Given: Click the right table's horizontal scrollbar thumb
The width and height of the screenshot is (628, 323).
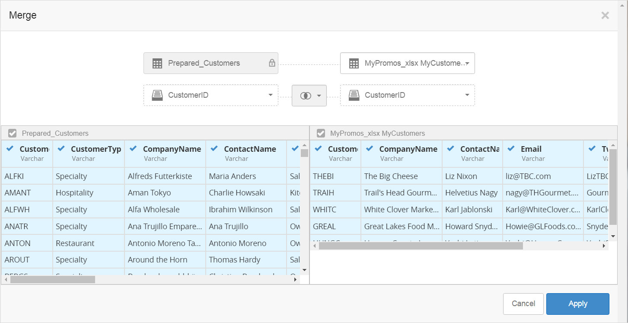Looking at the screenshot, I should [419, 246].
